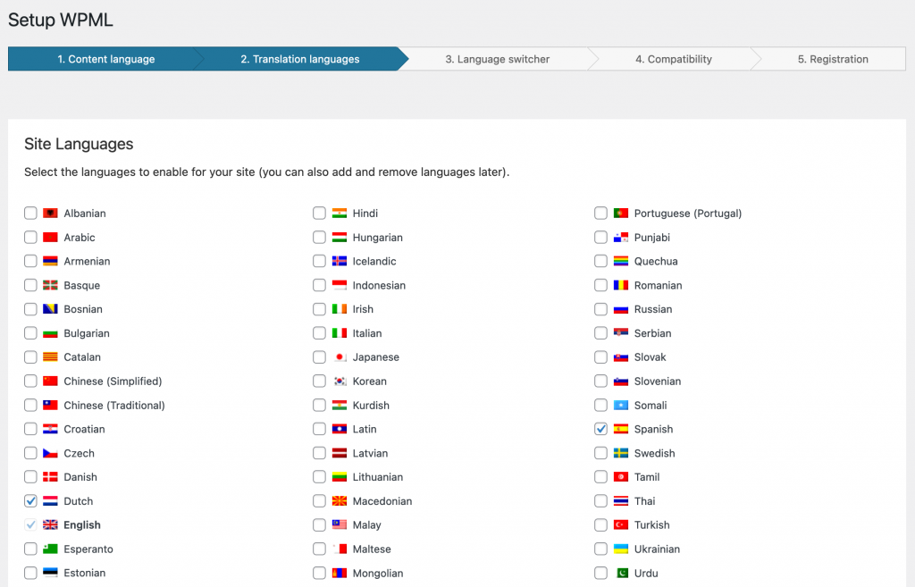The image size is (915, 587).
Task: Tick the Chinese (Simplified) checkbox
Action: (x=30, y=381)
